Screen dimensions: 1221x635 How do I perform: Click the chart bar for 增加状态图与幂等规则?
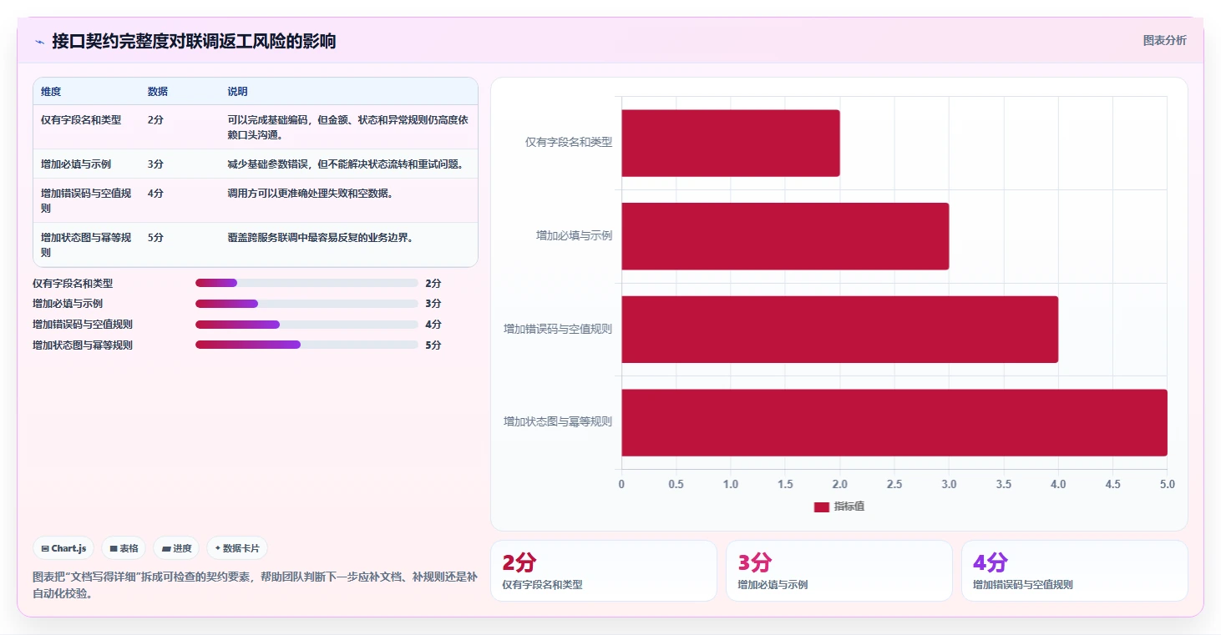tap(894, 422)
